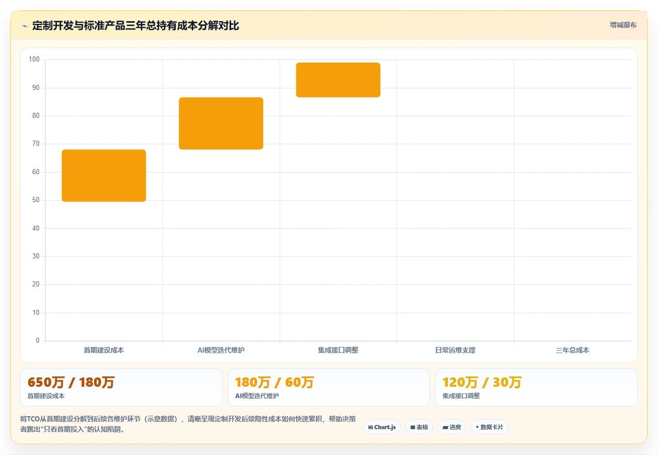Screen dimensions: 658x455
Task: Click the y-axis value 0
Action: (x=38, y=341)
